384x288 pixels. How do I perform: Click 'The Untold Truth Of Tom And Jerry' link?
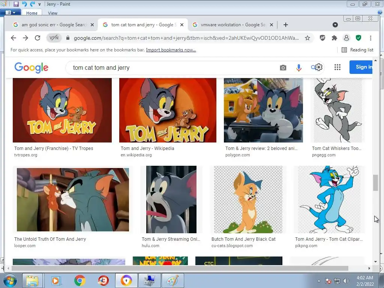coord(50,239)
